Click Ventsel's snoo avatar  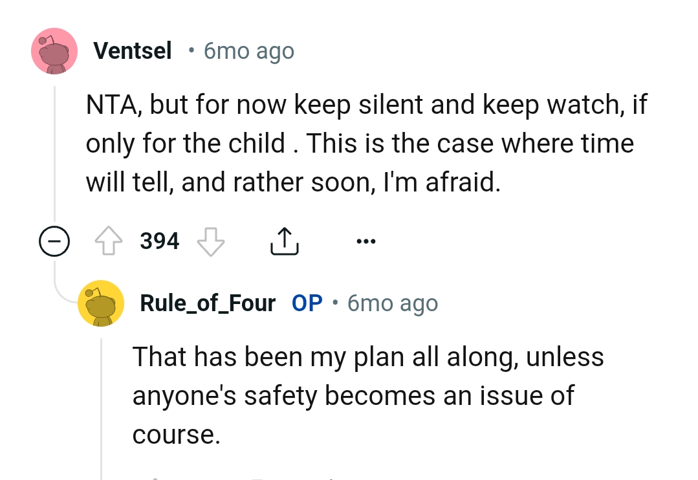[54, 50]
